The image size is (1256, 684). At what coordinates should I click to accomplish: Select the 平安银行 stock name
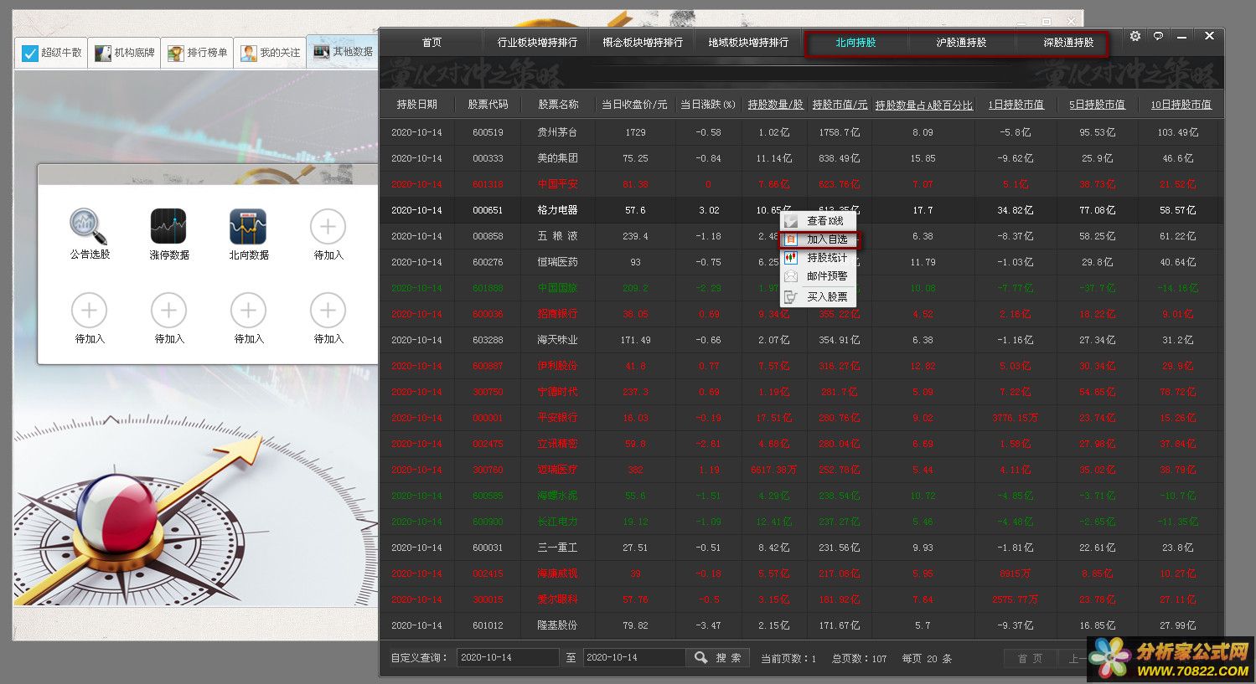557,418
